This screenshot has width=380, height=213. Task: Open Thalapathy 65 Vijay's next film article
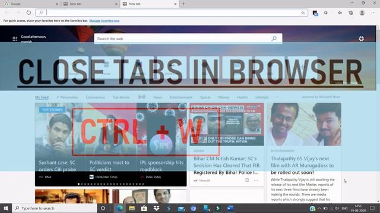coord(302,166)
